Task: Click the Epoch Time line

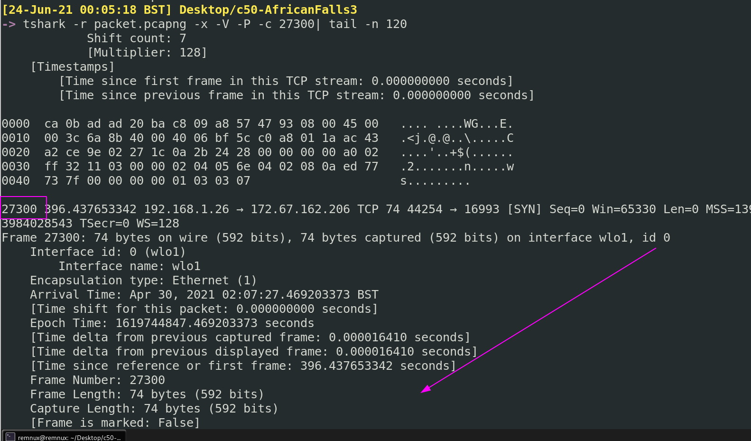Action: [172, 323]
